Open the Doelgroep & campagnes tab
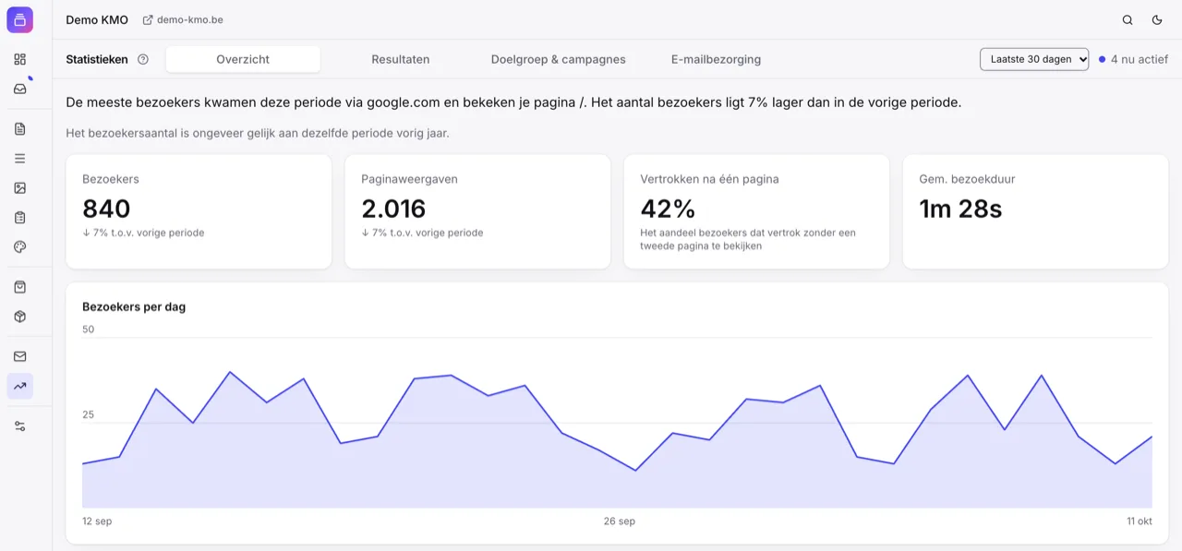This screenshot has width=1182, height=551. pyautogui.click(x=558, y=59)
